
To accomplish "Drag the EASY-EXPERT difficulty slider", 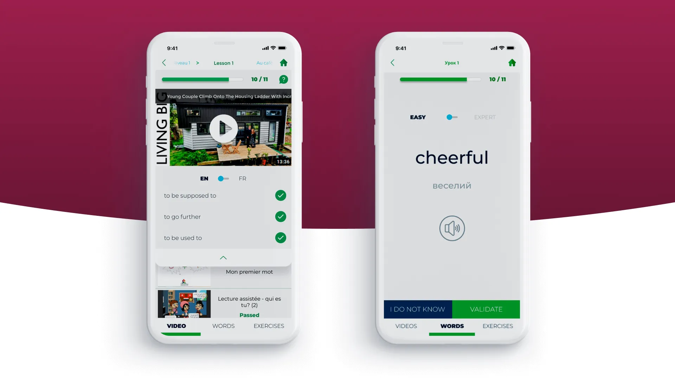I will point(448,117).
